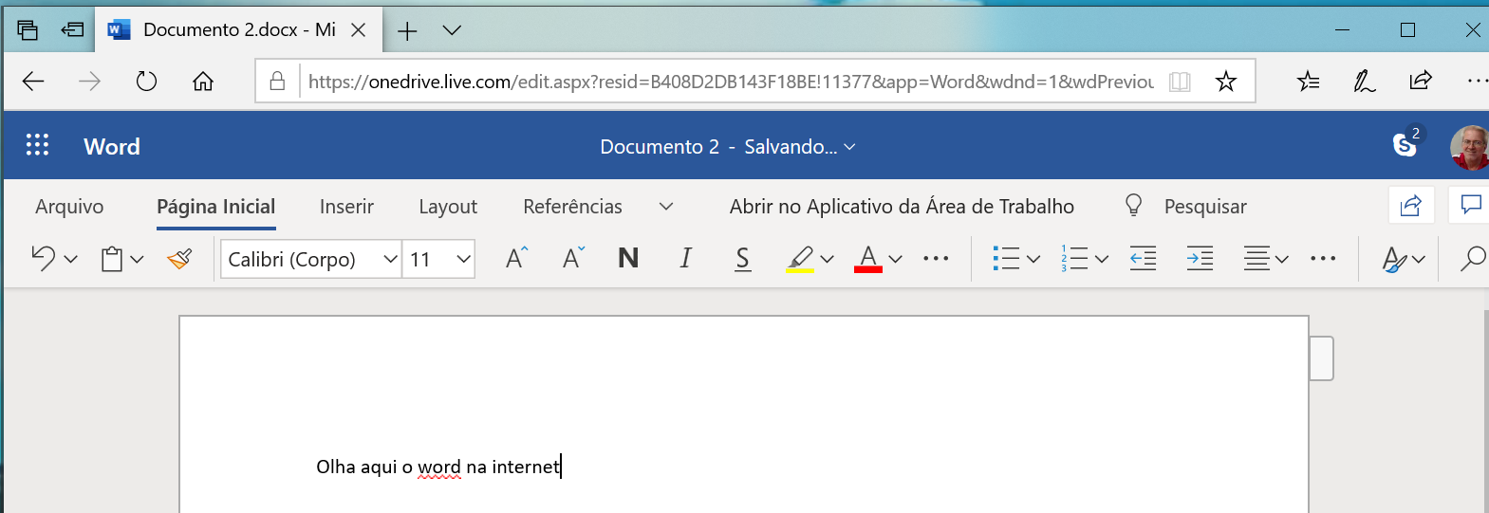Switch to the Página Inicial tab
The width and height of the screenshot is (1489, 513).
point(216,207)
